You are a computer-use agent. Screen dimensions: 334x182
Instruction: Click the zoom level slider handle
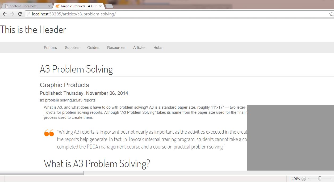tap(320, 179)
